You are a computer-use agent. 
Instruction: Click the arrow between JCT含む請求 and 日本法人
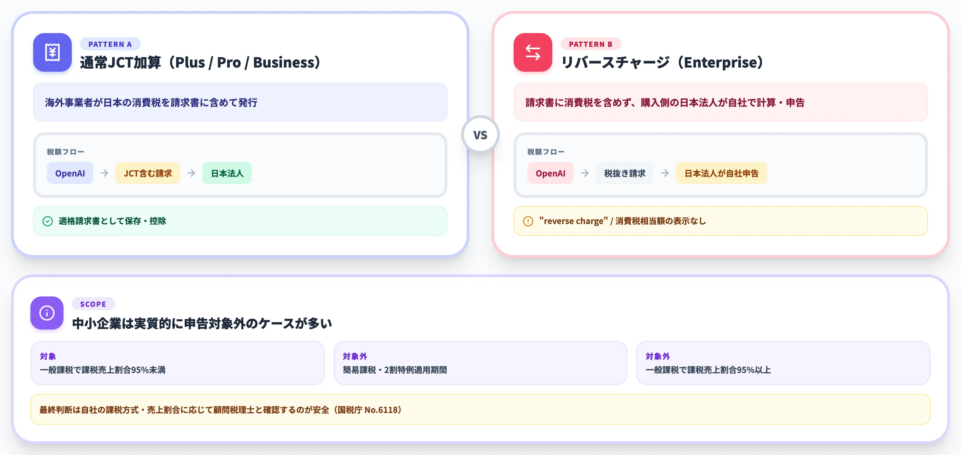tap(191, 173)
